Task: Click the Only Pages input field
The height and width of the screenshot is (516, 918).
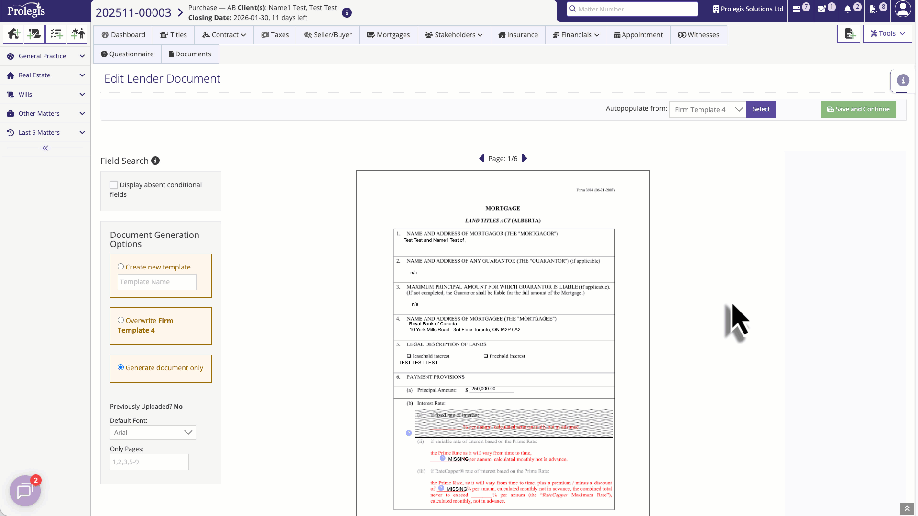Action: click(x=149, y=462)
